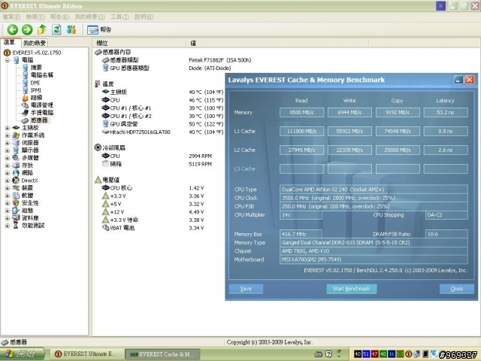
Task: Expand the 裝置 devices branch
Action: point(8,188)
